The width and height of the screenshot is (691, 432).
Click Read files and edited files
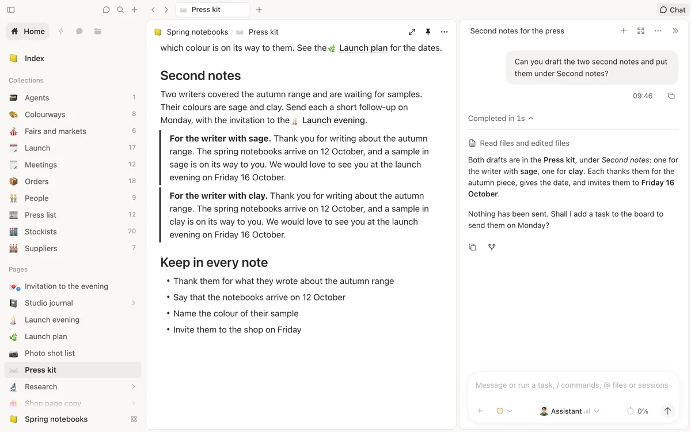(x=519, y=143)
